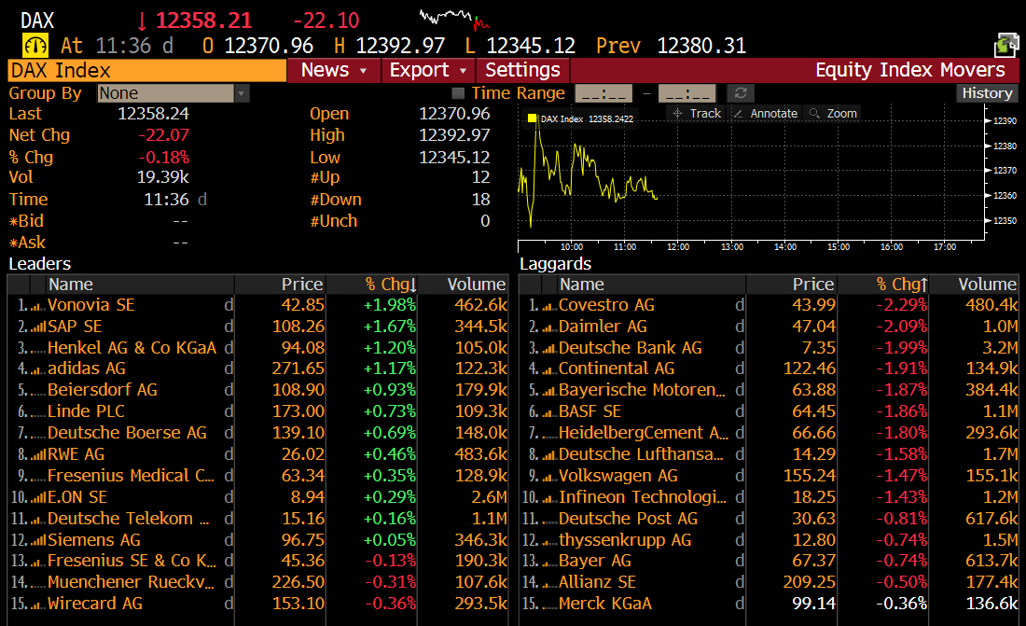Select Bayerische Motoren... row
The width and height of the screenshot is (1026, 626).
point(769,390)
